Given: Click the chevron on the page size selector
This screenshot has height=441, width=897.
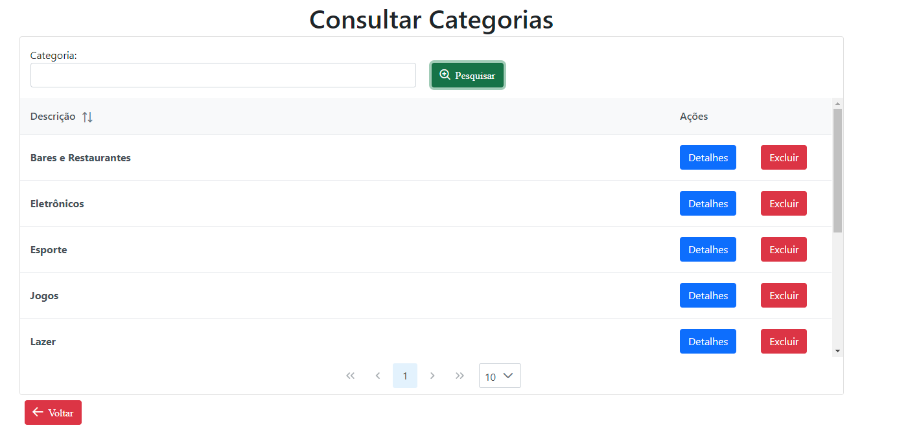Looking at the screenshot, I should [508, 376].
